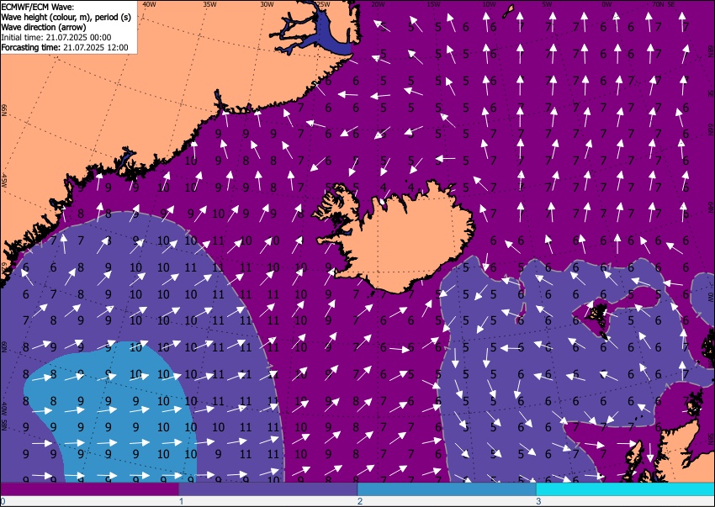
Task: Click the '5W' longitude label
Action: (547, 4)
